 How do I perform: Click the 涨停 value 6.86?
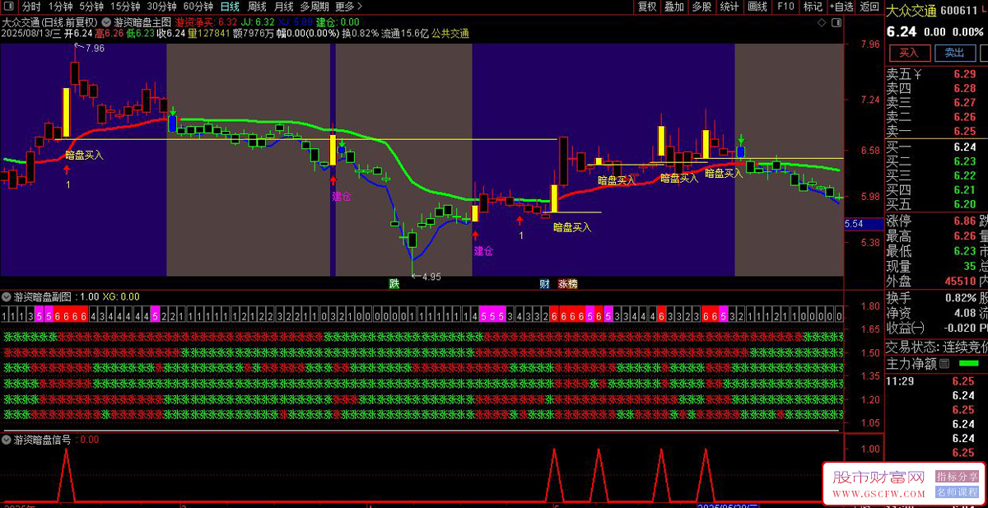[x=964, y=221]
